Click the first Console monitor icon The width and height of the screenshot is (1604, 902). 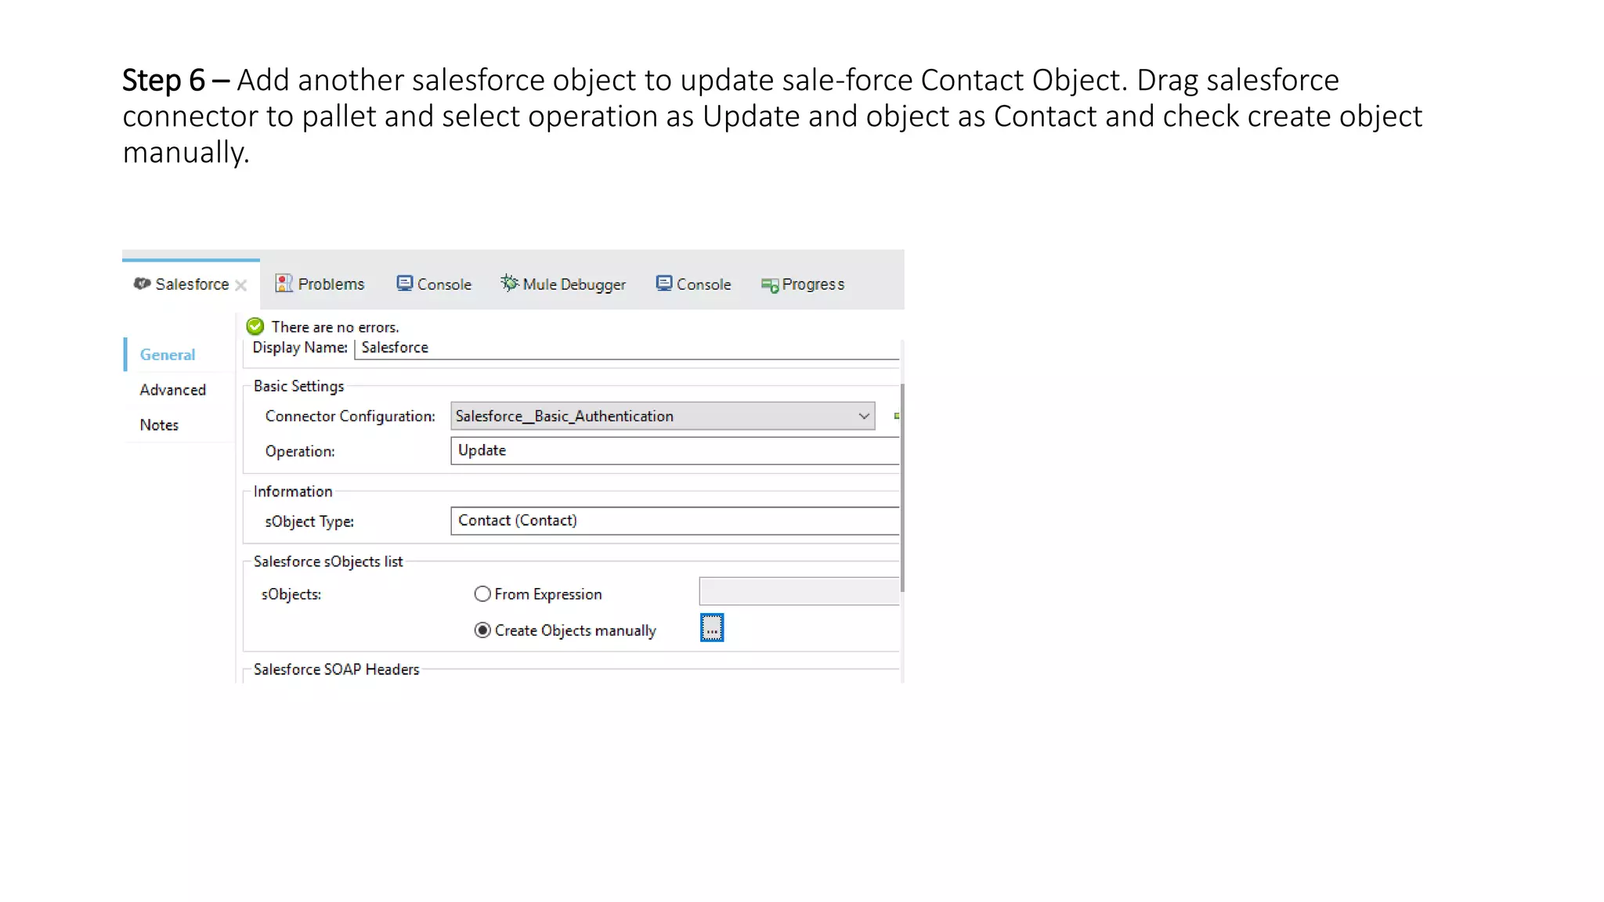click(404, 283)
